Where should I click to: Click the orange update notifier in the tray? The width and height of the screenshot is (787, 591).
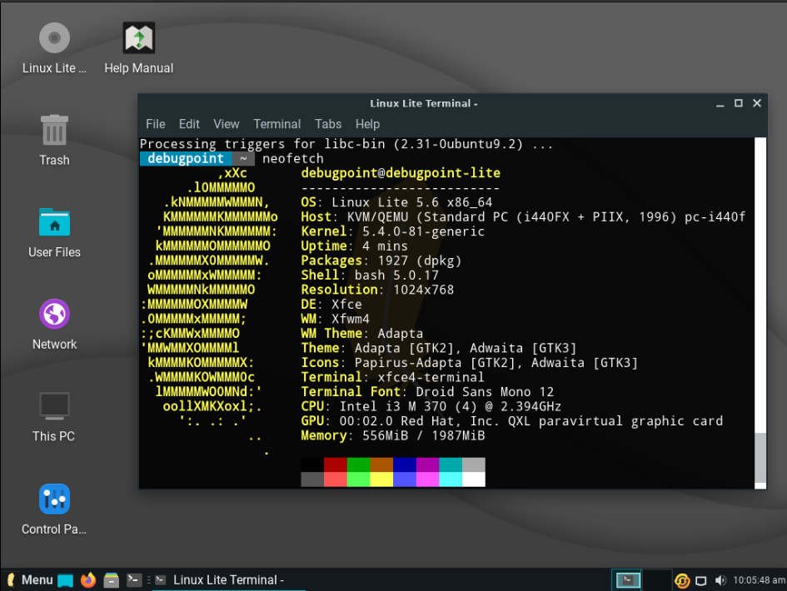[682, 580]
